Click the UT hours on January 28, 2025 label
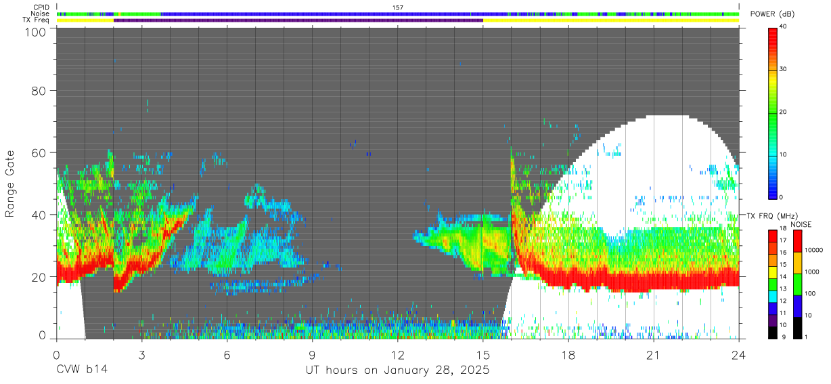This screenshot has height=384, width=831. click(x=398, y=370)
